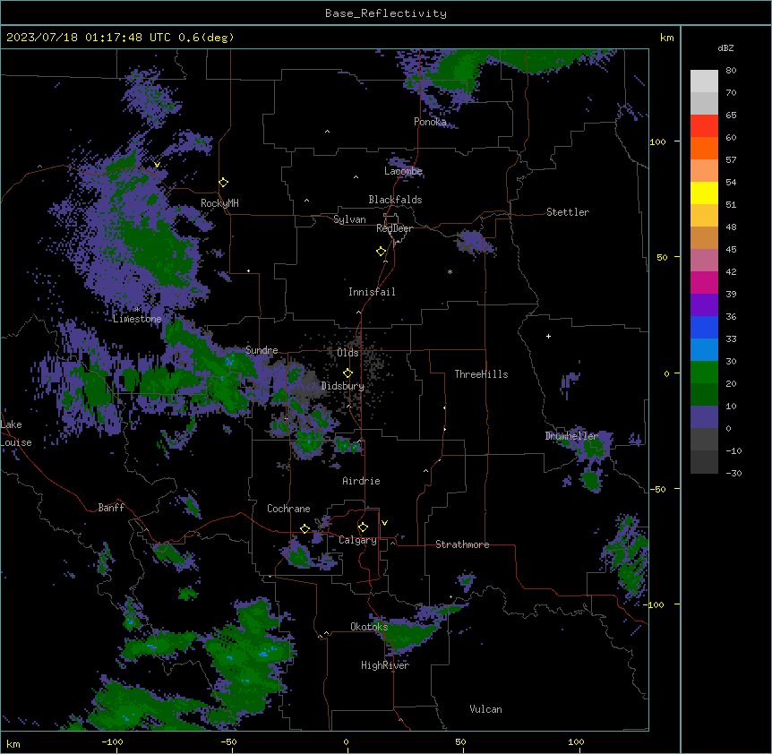
Task: Pick the slate purple 0-10 dBZ legend swatch
Action: tap(704, 417)
